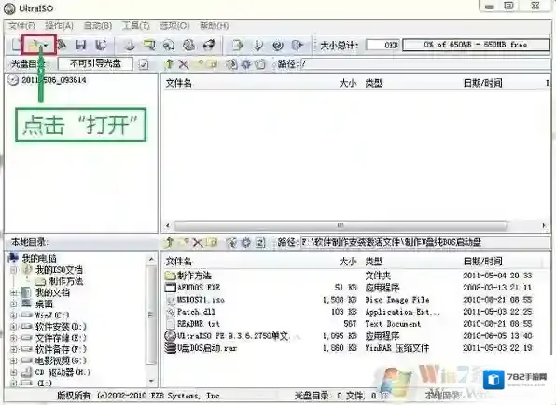
Task: Click the Up-folder arrow in the local toolbar
Action: (x=169, y=242)
